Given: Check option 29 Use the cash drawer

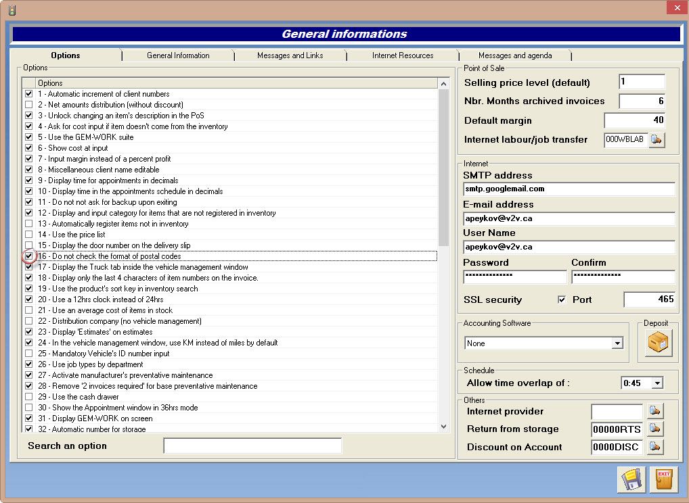Looking at the screenshot, I should point(28,397).
